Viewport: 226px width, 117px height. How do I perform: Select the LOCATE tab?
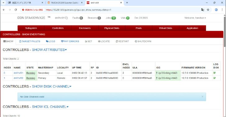104,41
